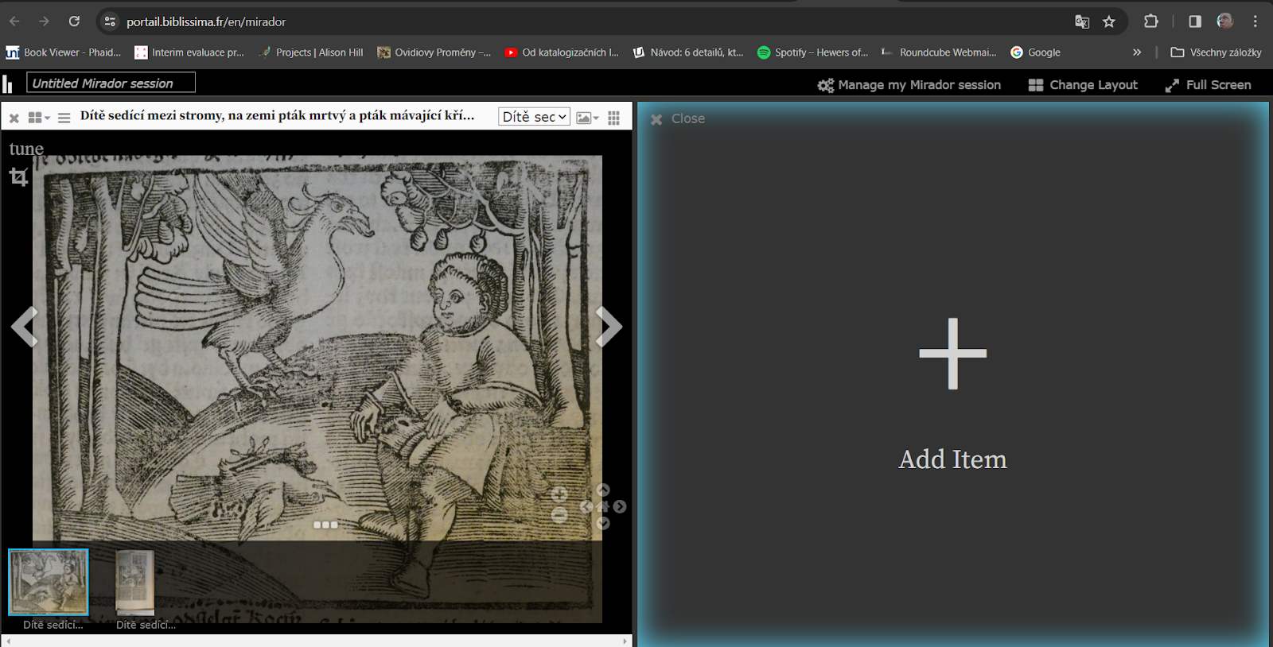Select the first 'Dítě sedící' thumbnail
This screenshot has height=647, width=1273.
pyautogui.click(x=49, y=582)
